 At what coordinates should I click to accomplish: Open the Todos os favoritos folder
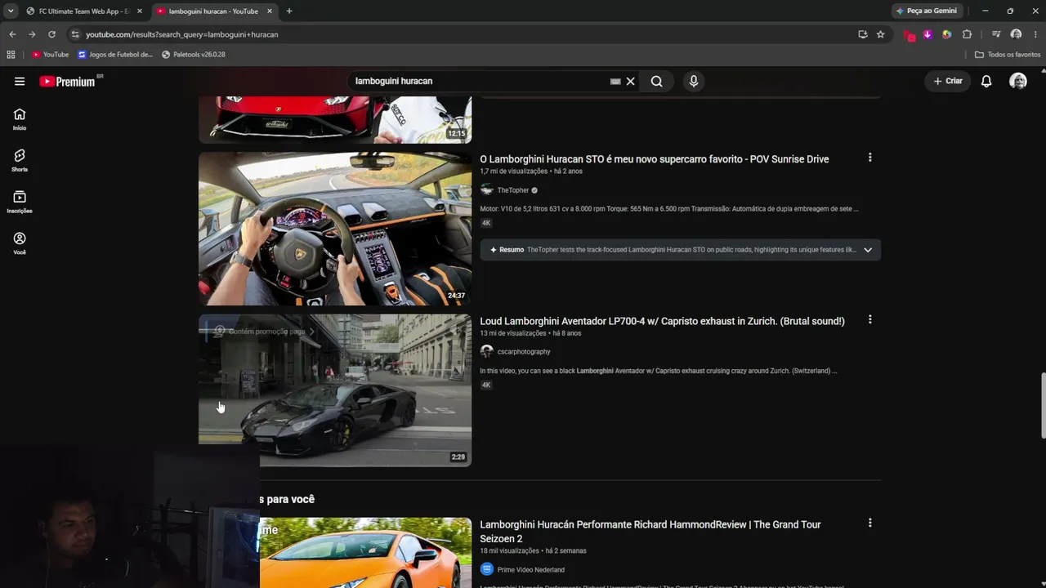coord(1008,55)
